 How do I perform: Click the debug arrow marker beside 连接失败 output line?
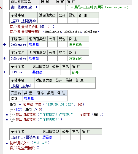click(7, 120)
